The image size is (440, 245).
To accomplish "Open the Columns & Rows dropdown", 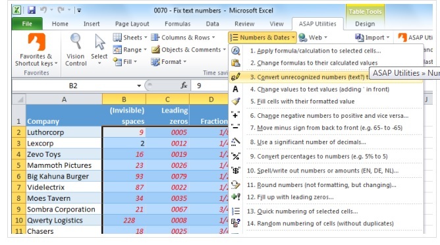I will pos(183,38).
